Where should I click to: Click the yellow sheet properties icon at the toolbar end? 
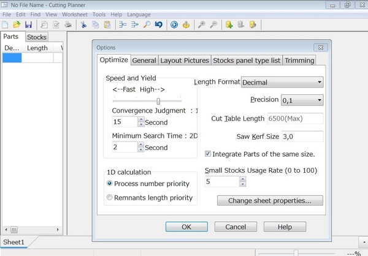[x=253, y=24]
